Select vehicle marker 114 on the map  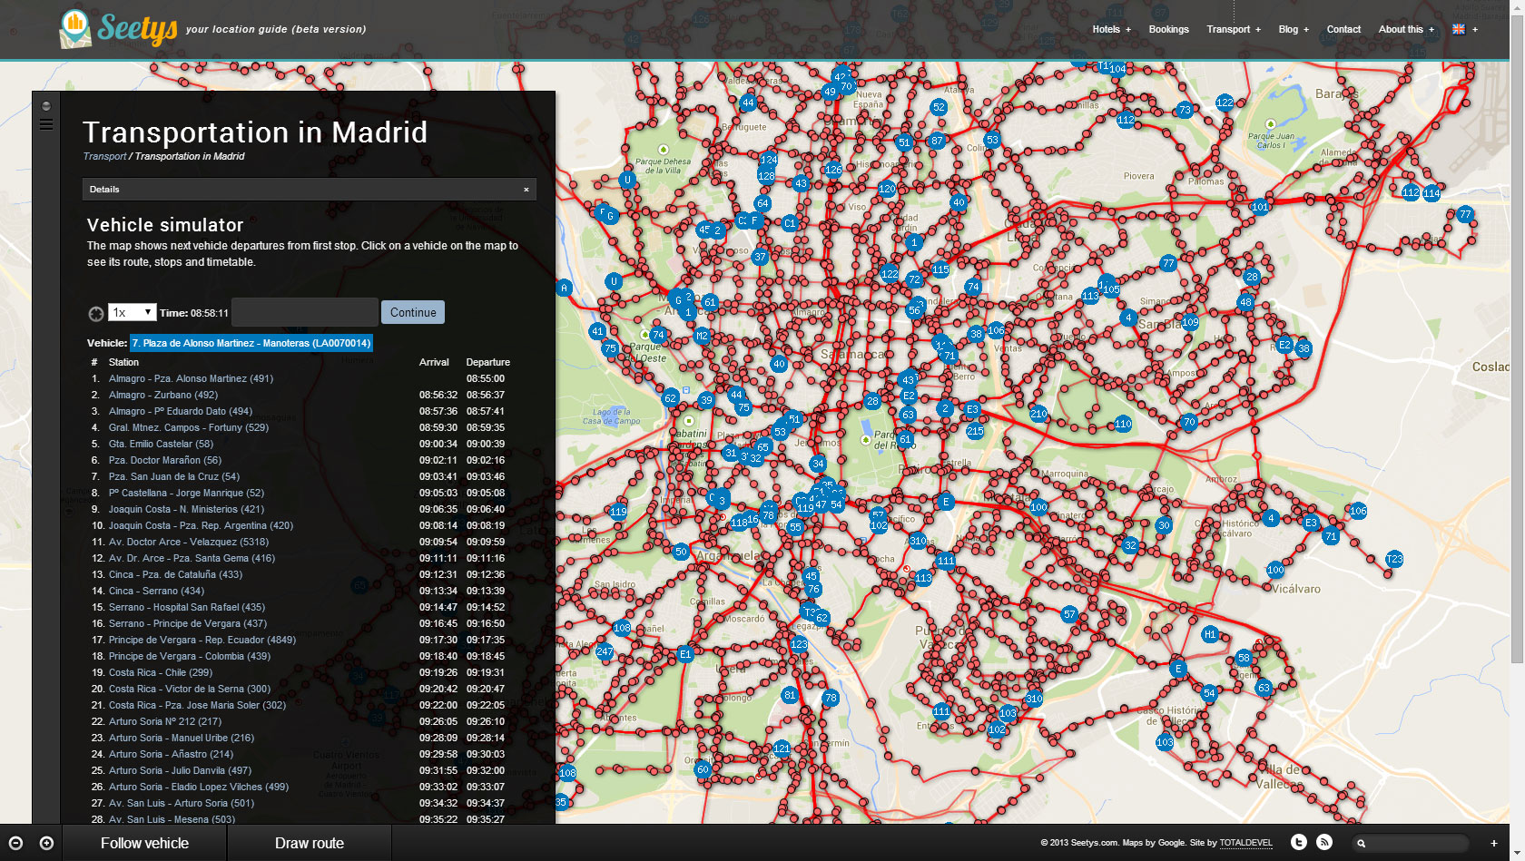pyautogui.click(x=1432, y=192)
